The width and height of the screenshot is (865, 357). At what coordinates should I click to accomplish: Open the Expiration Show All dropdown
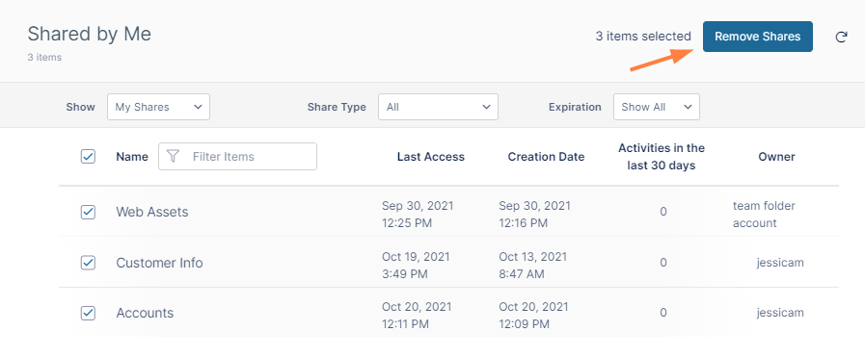coord(657,107)
